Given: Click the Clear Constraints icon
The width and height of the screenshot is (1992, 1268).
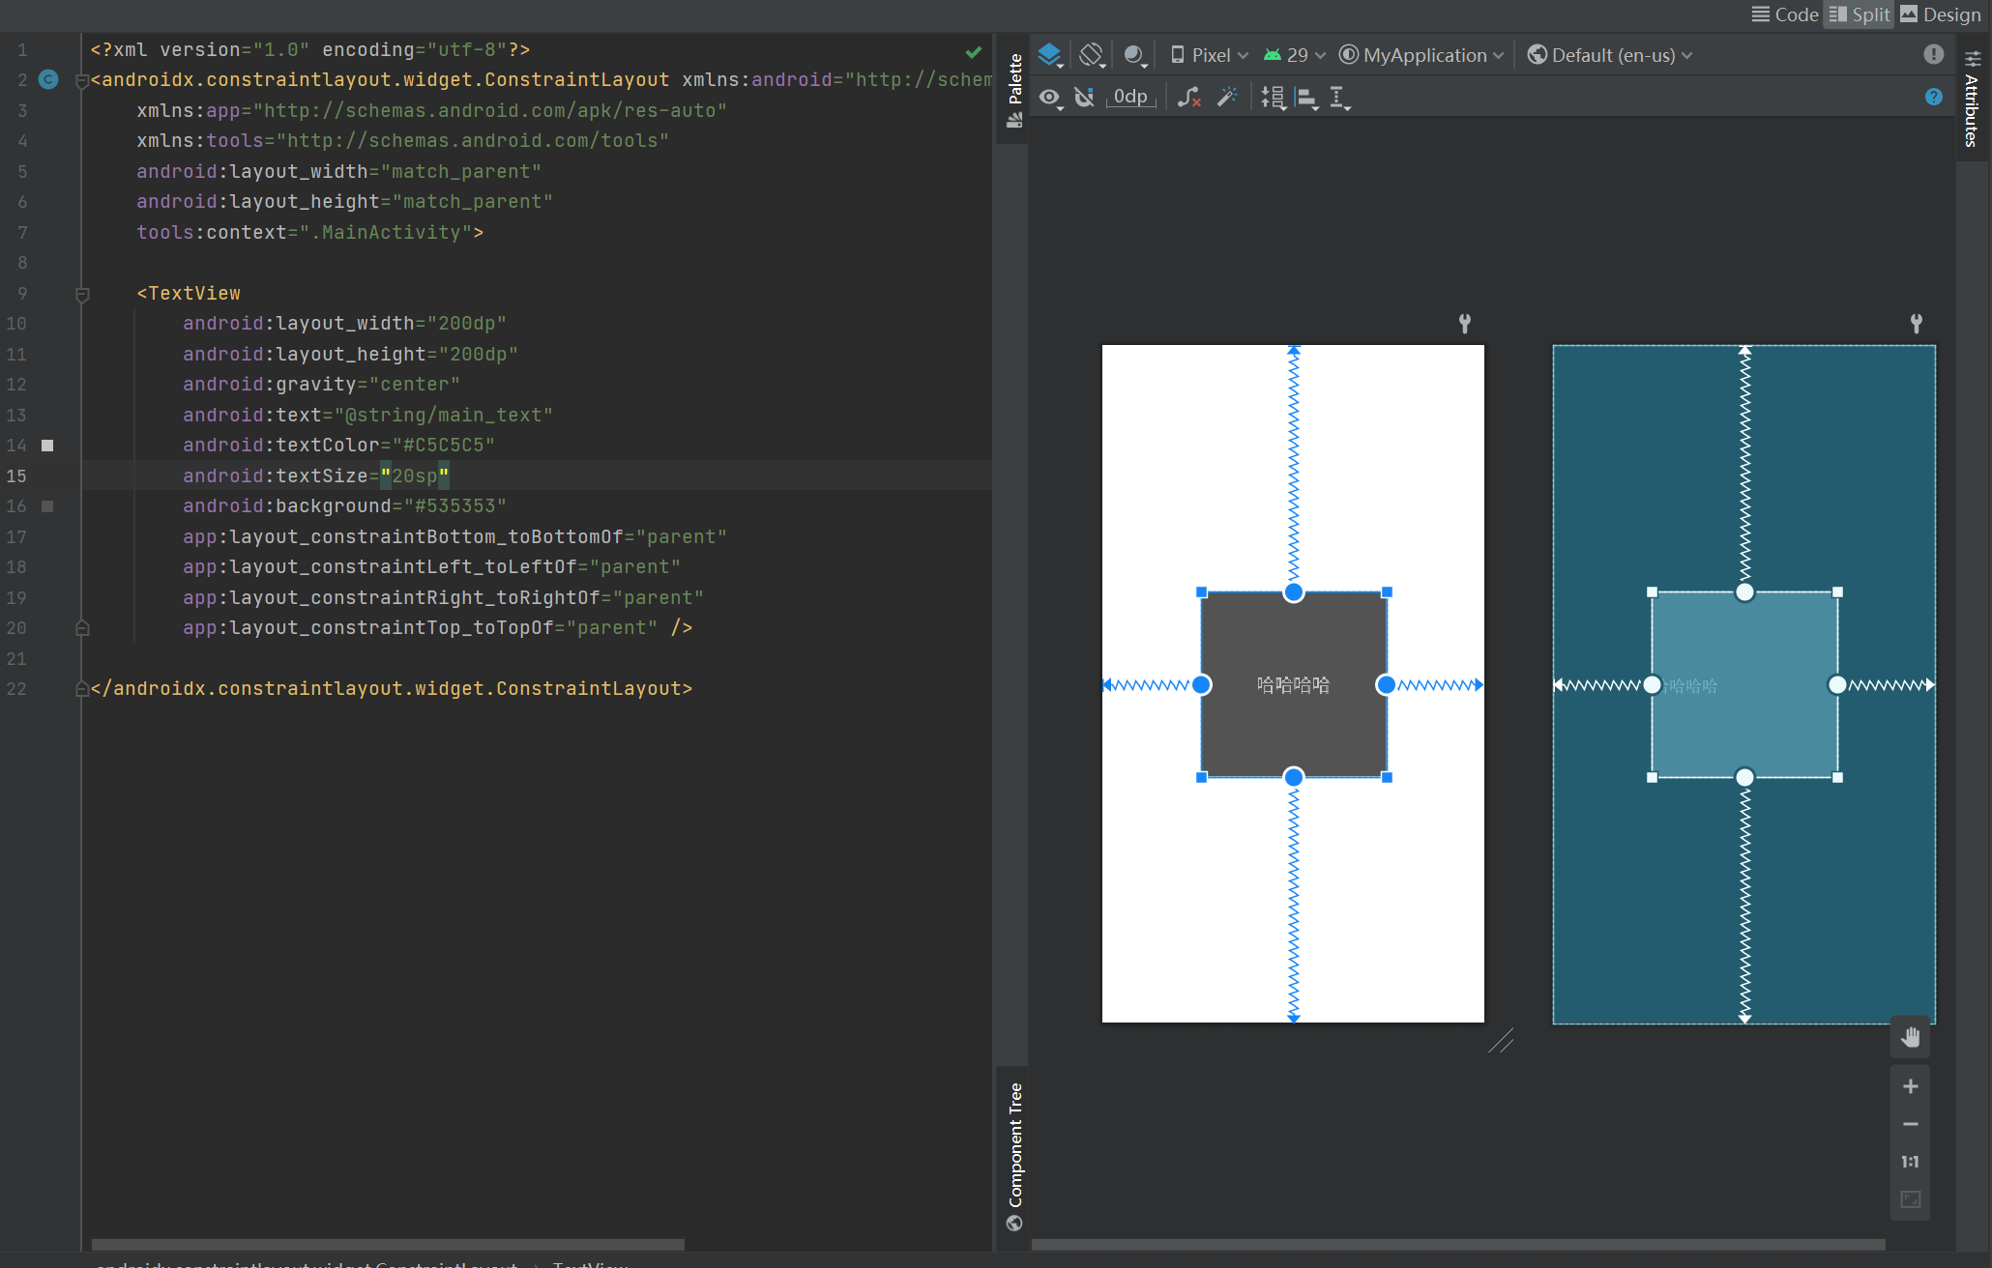Looking at the screenshot, I should [x=1188, y=97].
